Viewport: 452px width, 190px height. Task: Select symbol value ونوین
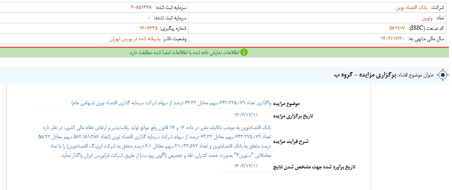pos(428,18)
